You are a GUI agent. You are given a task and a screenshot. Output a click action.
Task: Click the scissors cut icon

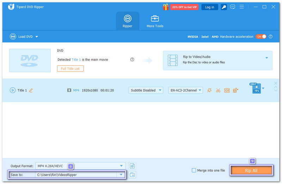218,90
